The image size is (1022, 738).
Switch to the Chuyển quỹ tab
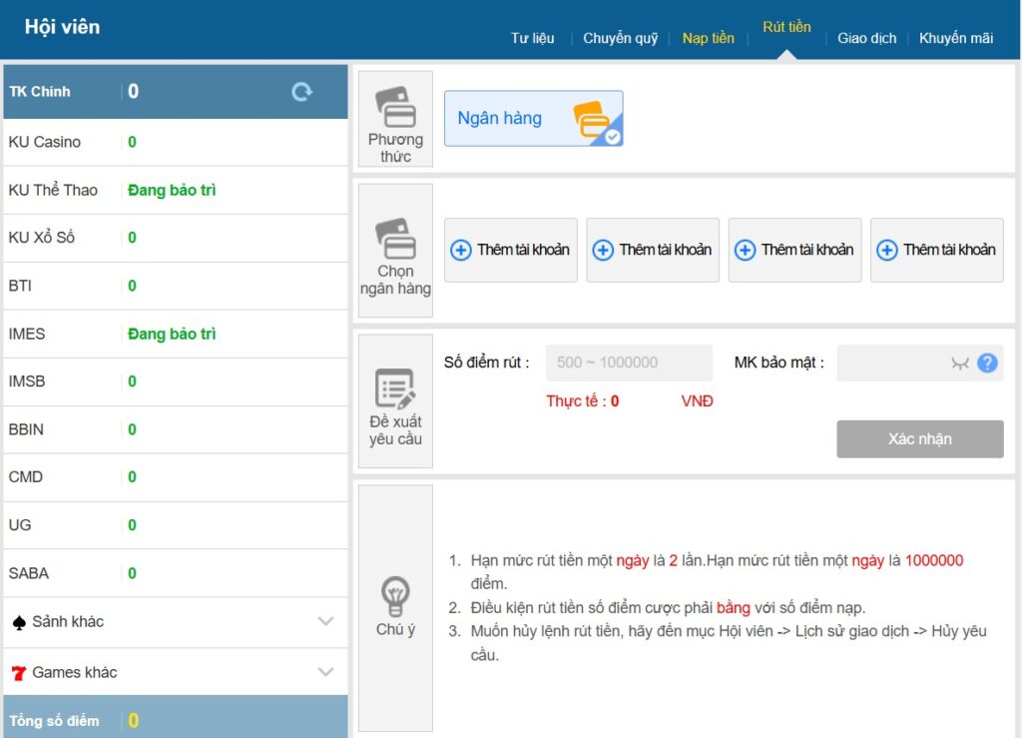click(620, 38)
